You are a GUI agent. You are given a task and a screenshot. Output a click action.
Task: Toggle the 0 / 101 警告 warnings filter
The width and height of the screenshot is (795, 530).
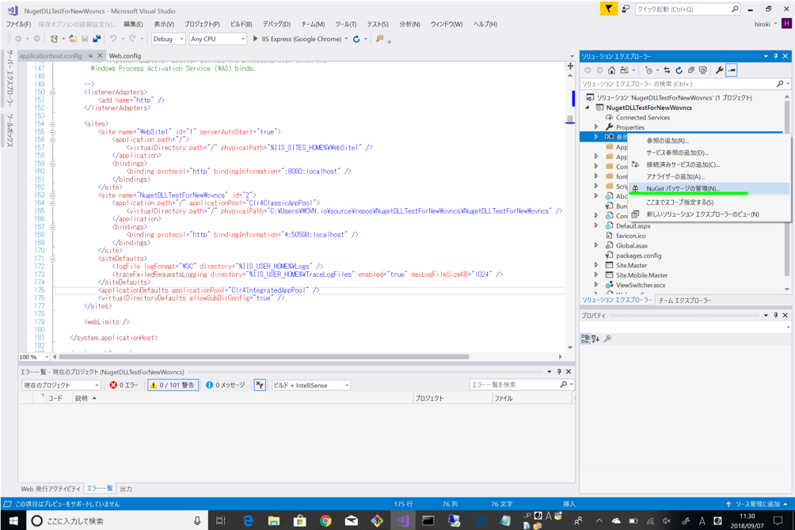click(173, 385)
